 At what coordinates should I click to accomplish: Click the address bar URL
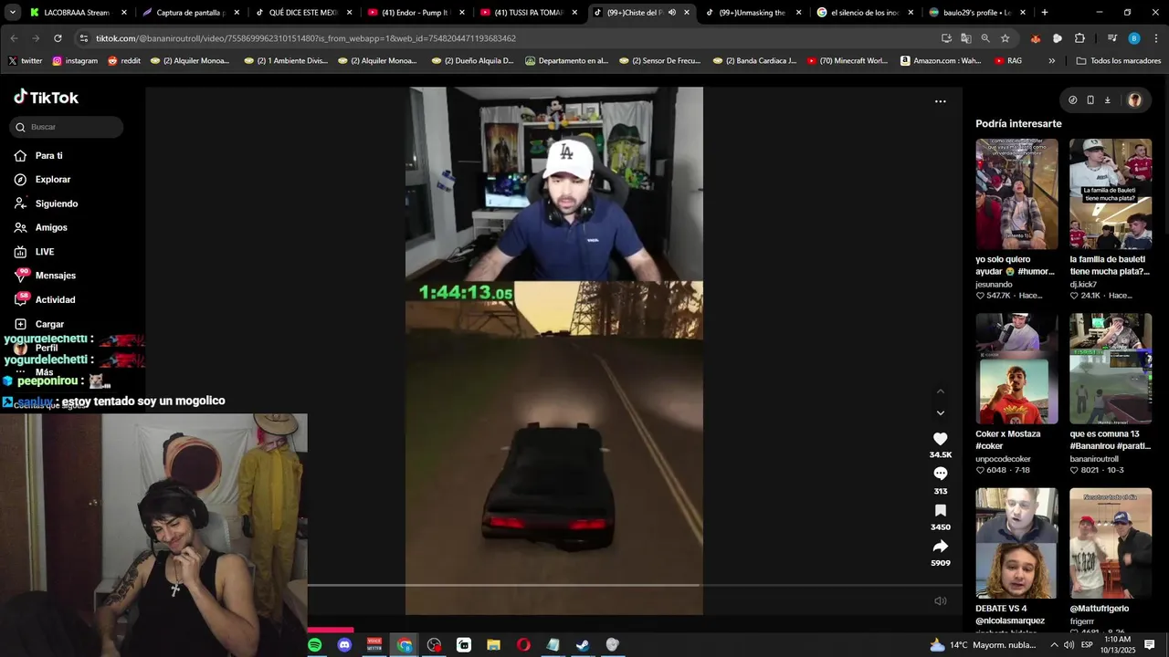click(x=306, y=38)
